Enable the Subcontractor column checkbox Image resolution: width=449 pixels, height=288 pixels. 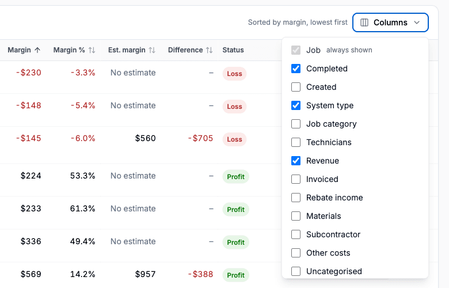coord(296,234)
